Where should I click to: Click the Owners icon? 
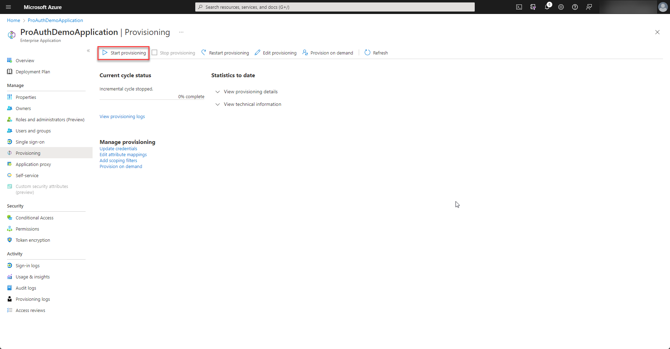(x=10, y=108)
